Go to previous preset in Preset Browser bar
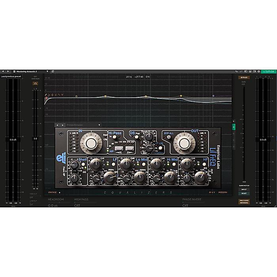277x277 pixels. coord(57,125)
